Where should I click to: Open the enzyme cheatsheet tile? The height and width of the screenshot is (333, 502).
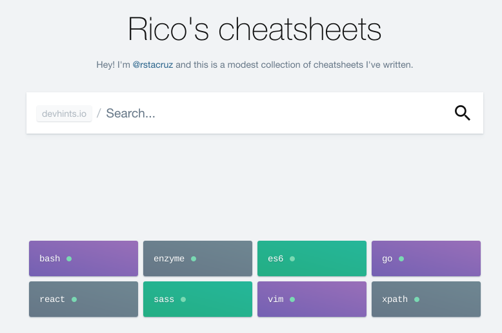click(197, 258)
